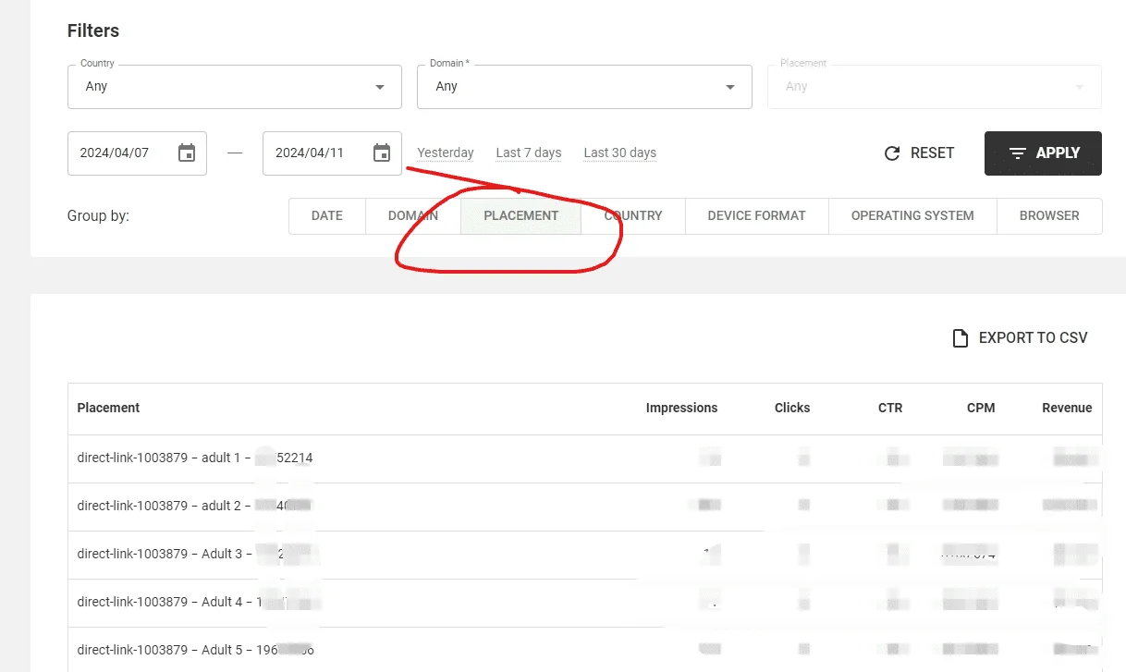Group by Browser
Screen dimensions: 1126x672
click(1049, 216)
